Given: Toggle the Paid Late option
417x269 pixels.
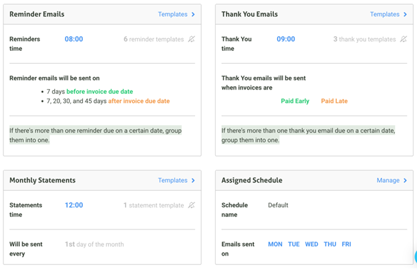Looking at the screenshot, I should pos(334,101).
